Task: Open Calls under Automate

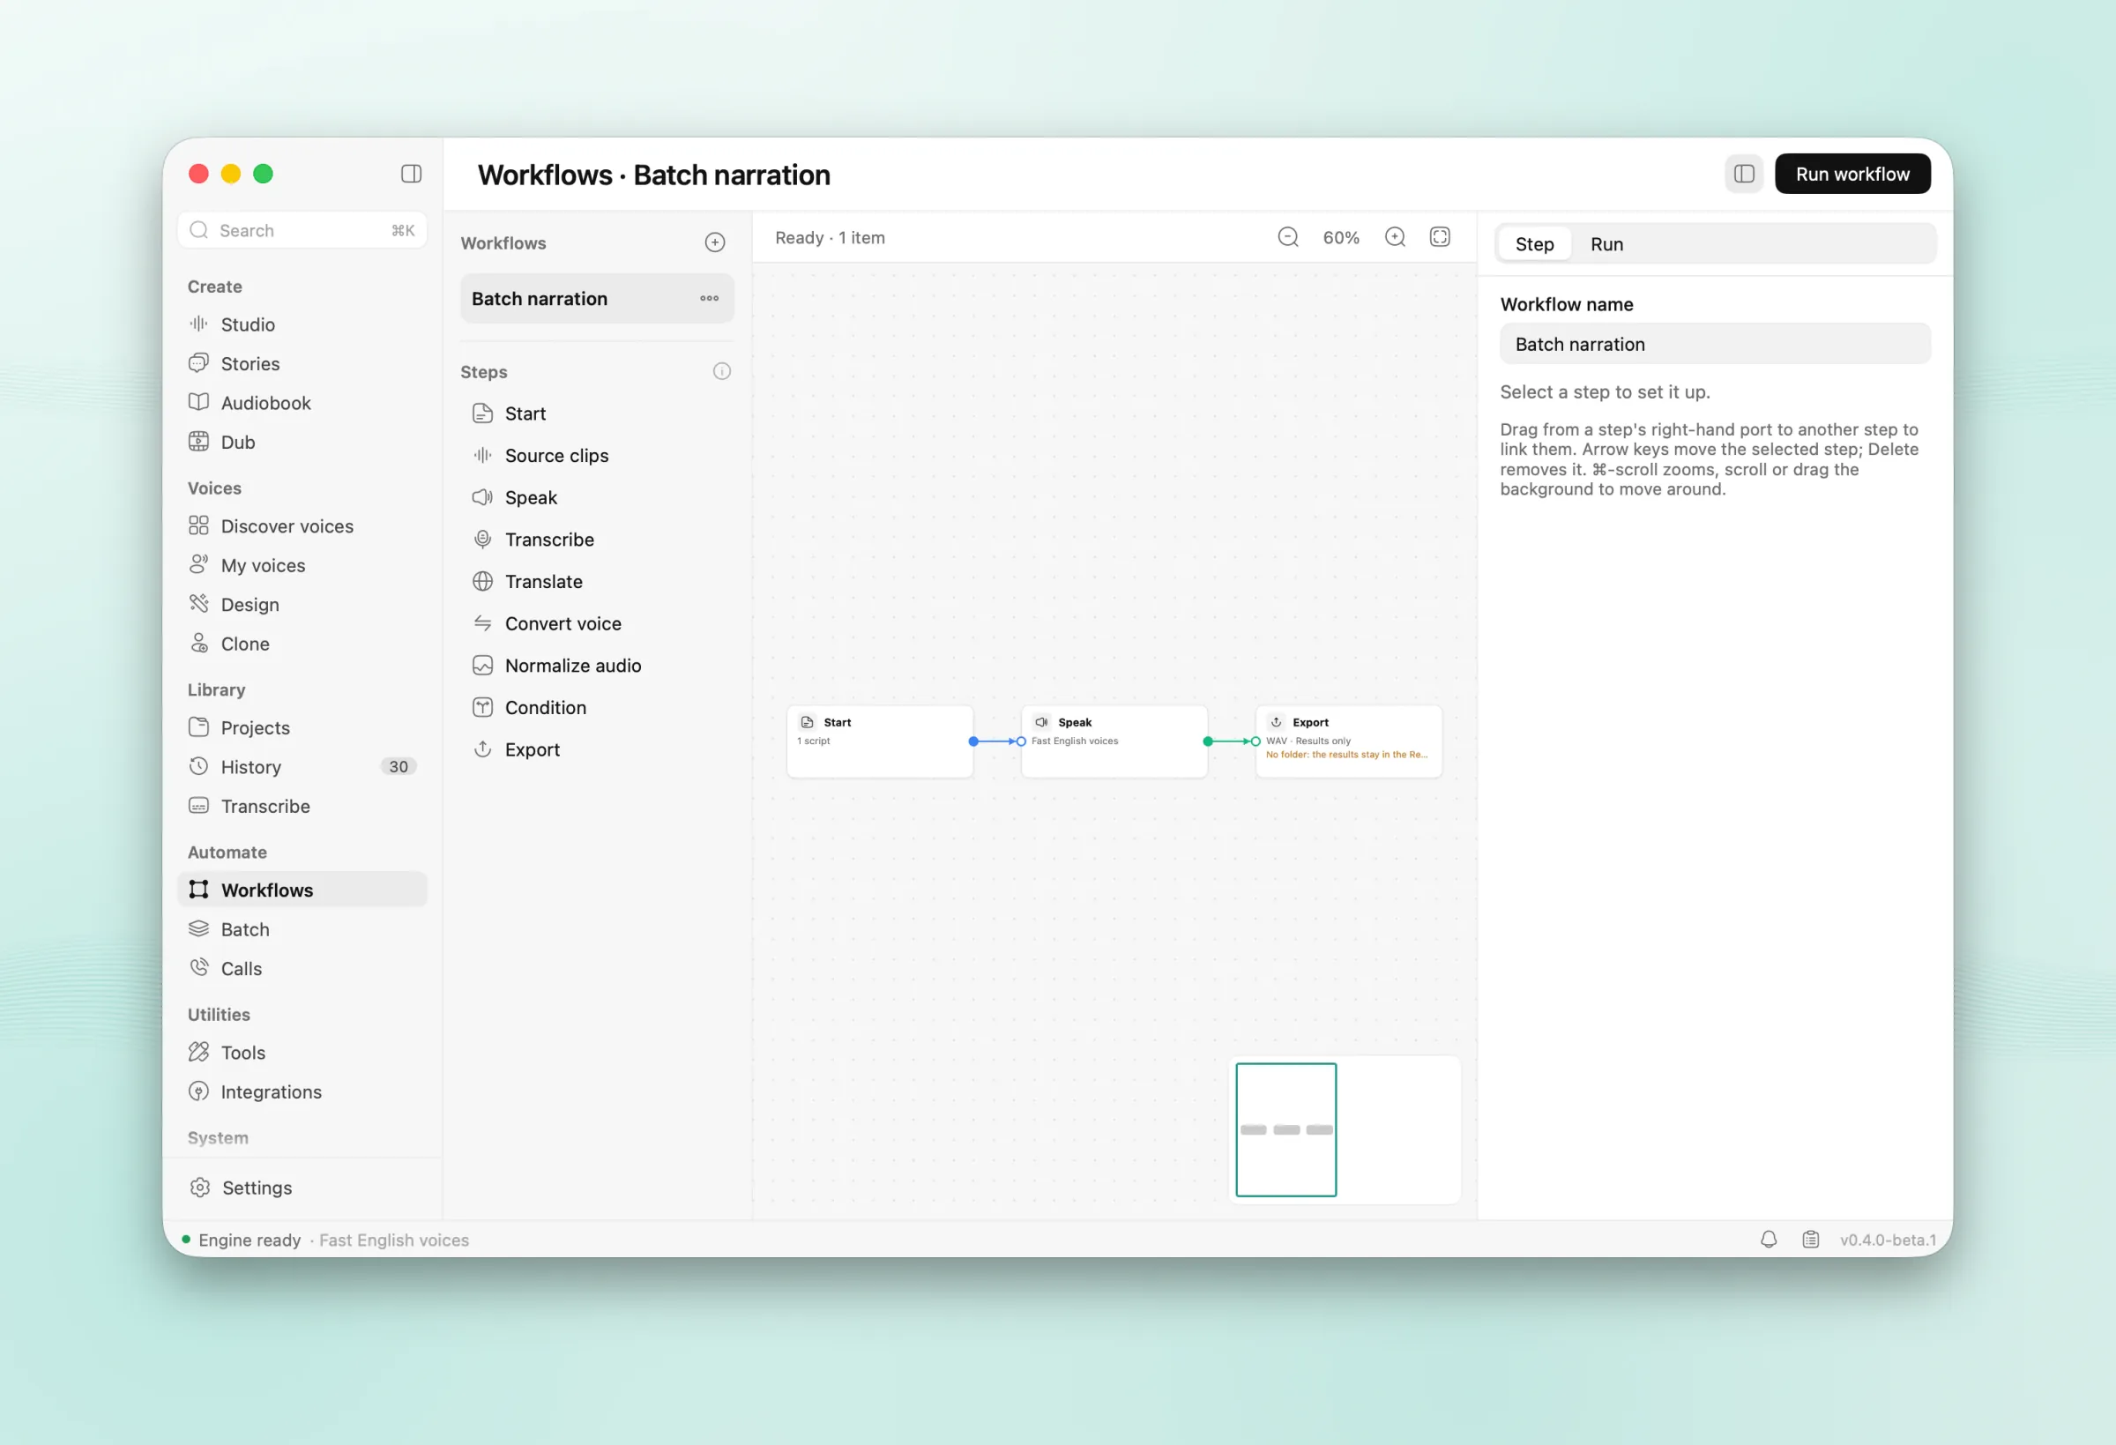Action: tap(302, 968)
